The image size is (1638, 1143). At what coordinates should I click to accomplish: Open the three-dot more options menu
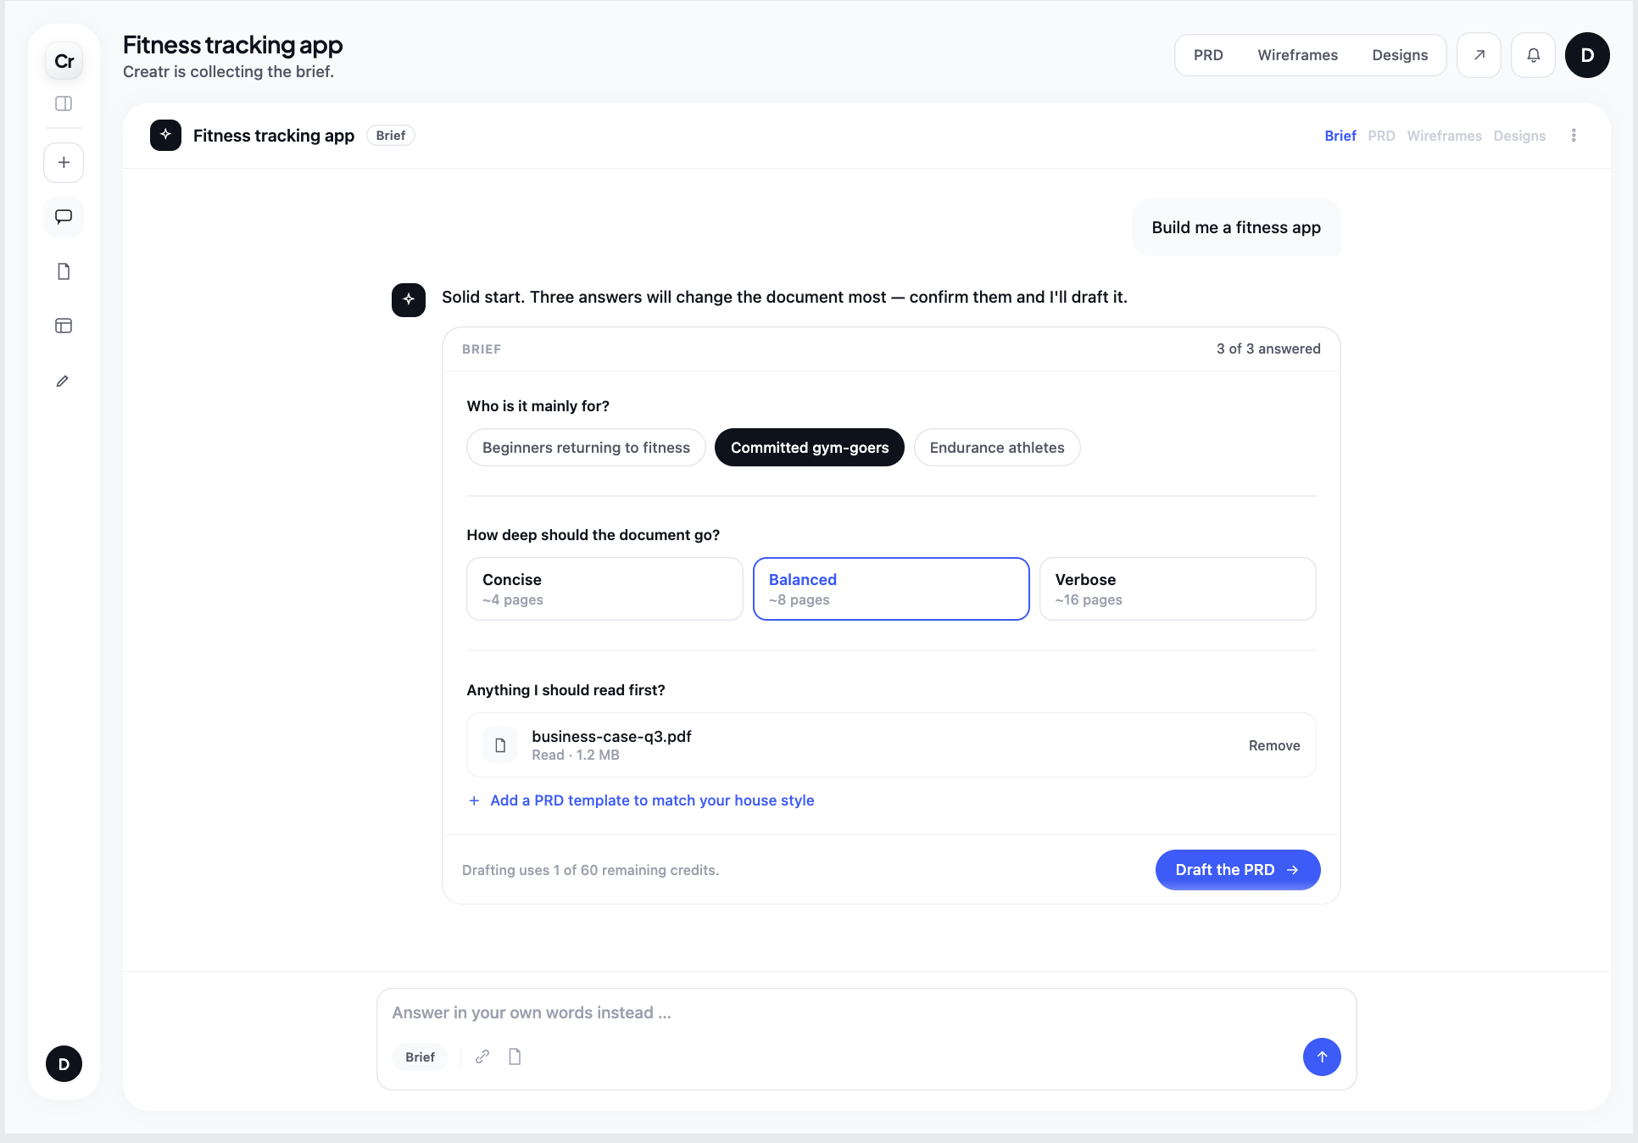point(1574,136)
